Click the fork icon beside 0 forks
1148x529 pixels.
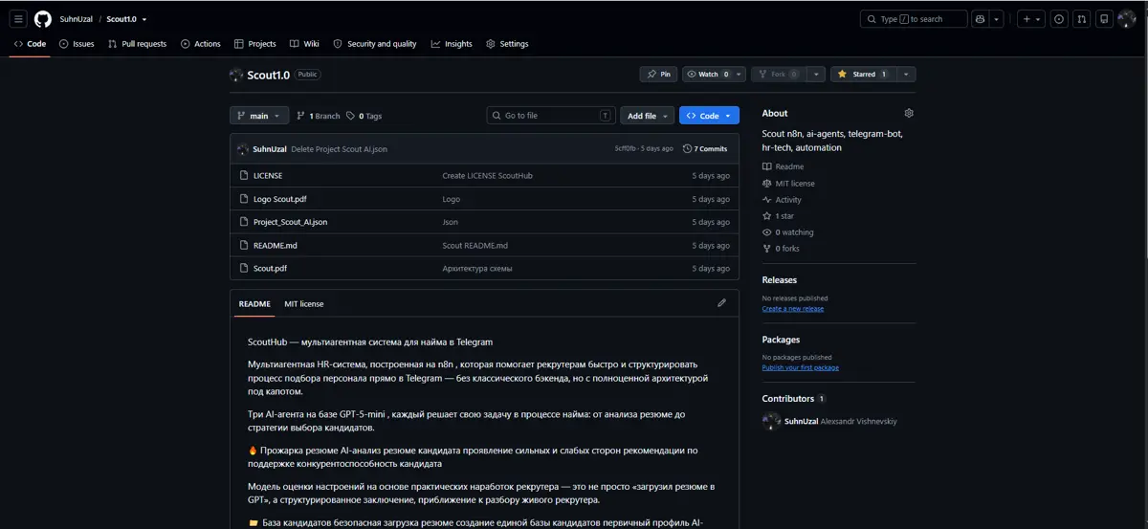pyautogui.click(x=767, y=249)
